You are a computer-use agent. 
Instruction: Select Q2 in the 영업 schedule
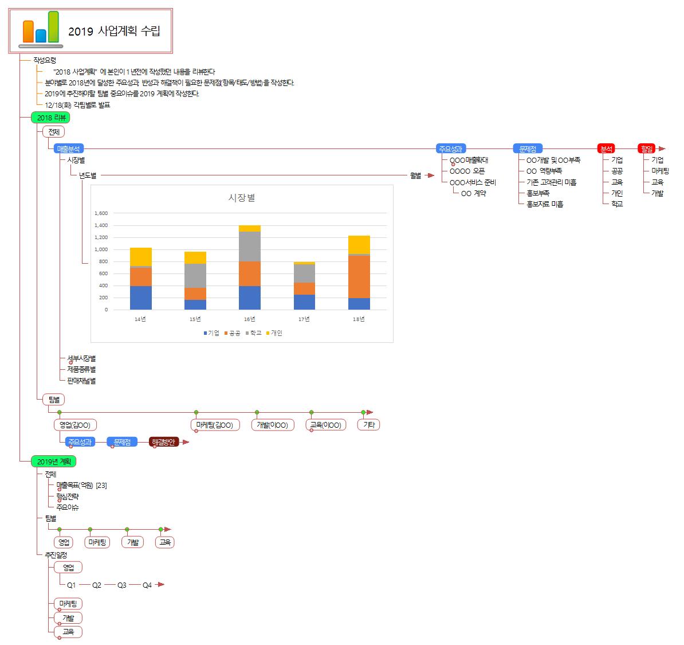point(97,585)
